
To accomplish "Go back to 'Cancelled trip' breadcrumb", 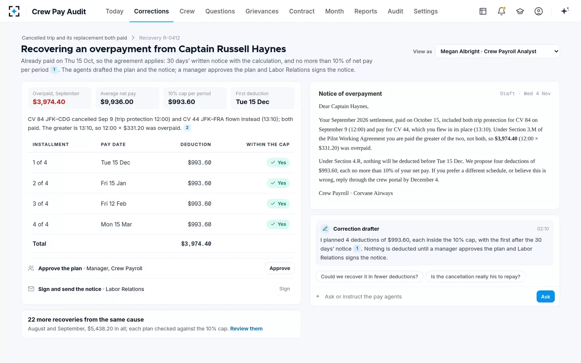I will [74, 38].
